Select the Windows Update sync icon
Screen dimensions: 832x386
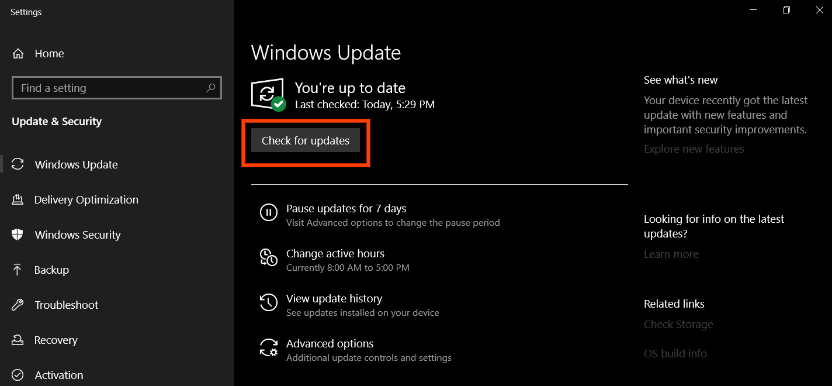pos(18,164)
